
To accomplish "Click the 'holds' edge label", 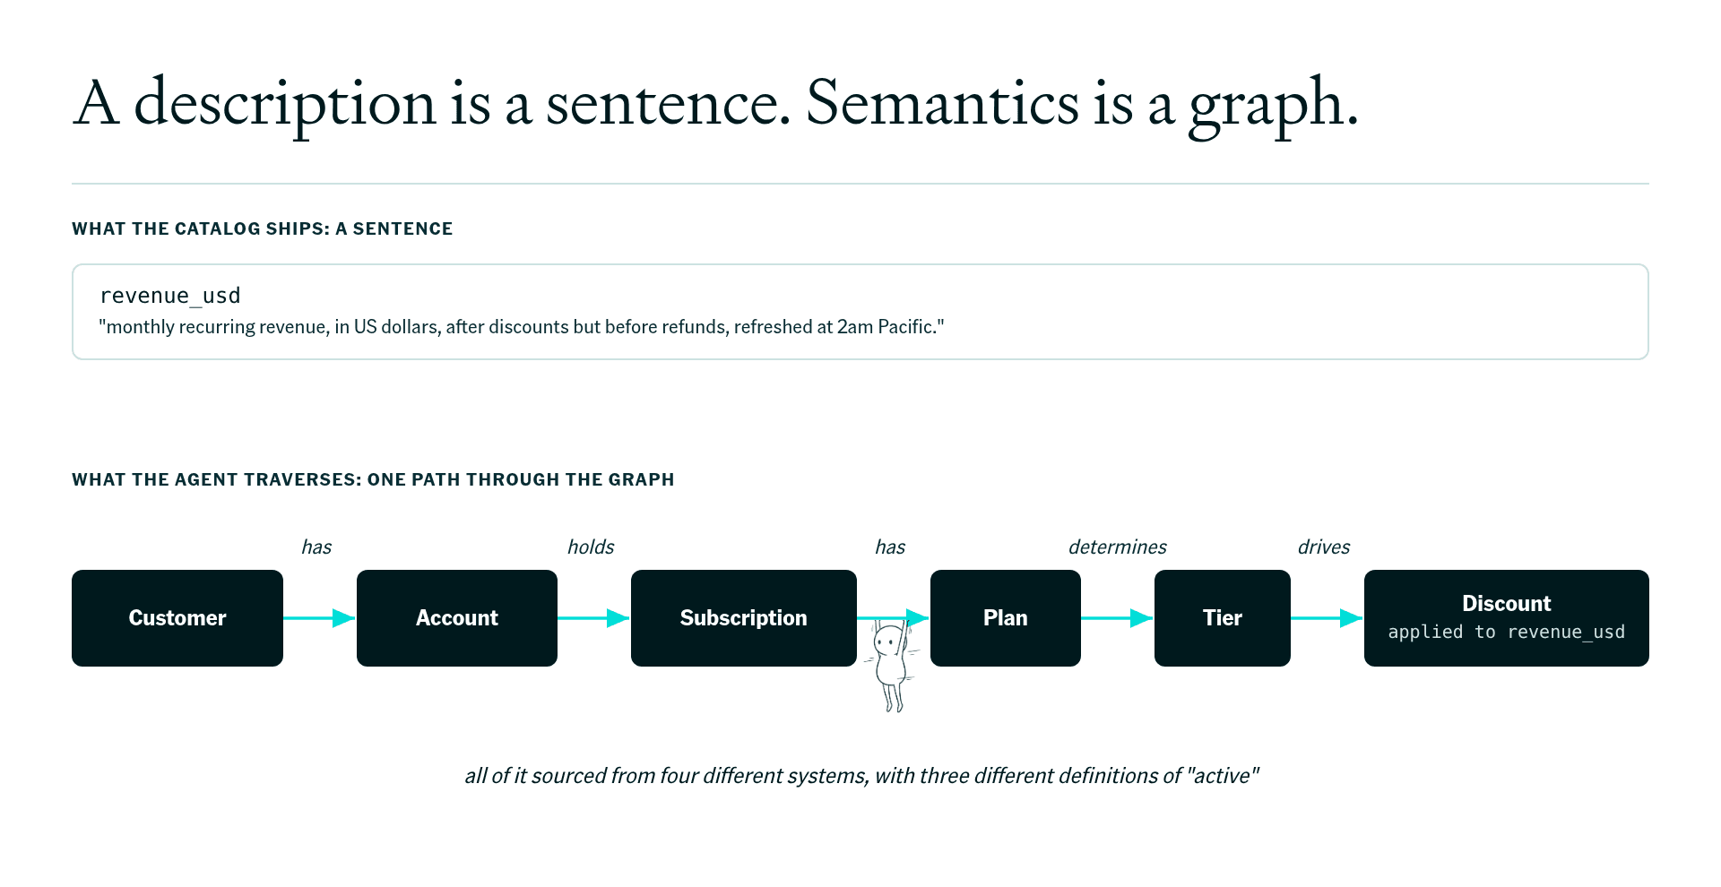I will tap(591, 547).
